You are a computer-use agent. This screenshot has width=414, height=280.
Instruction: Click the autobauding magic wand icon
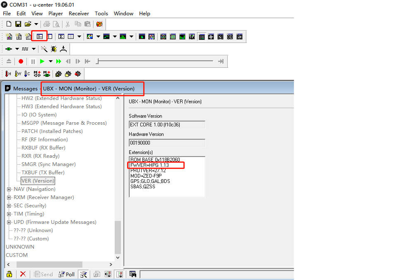pyautogui.click(x=44, y=49)
